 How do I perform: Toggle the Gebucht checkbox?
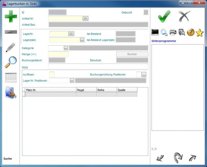[146, 13]
